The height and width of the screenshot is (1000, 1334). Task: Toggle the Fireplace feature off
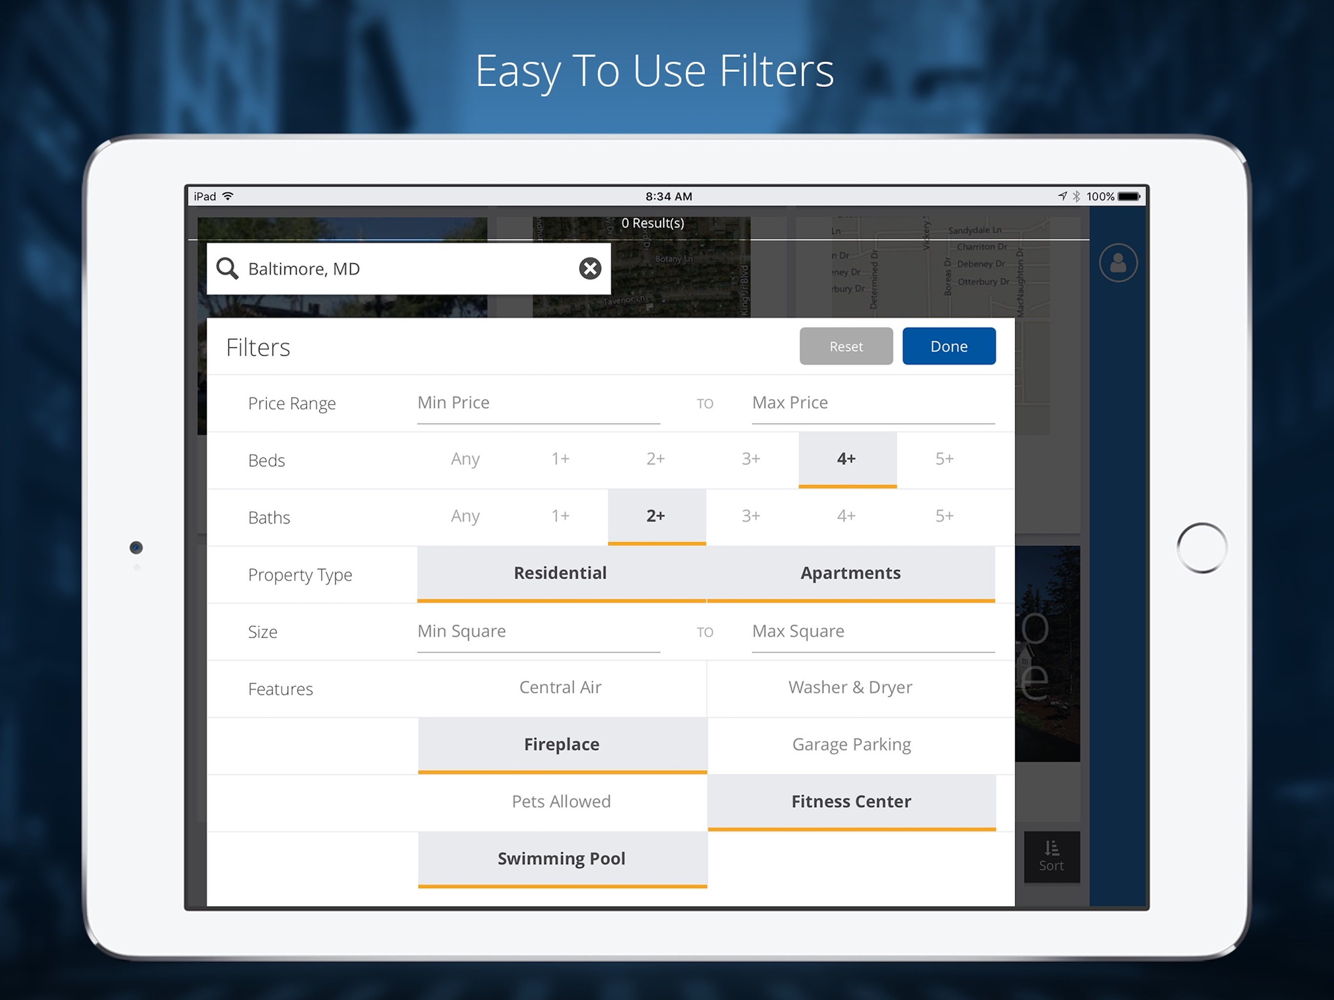(562, 744)
